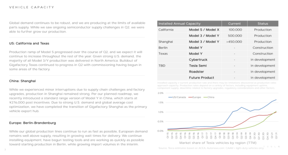This screenshot has width=288, height=155.
Task: Click the 'Installed Annual Capacity' table header
Action: [179, 24]
